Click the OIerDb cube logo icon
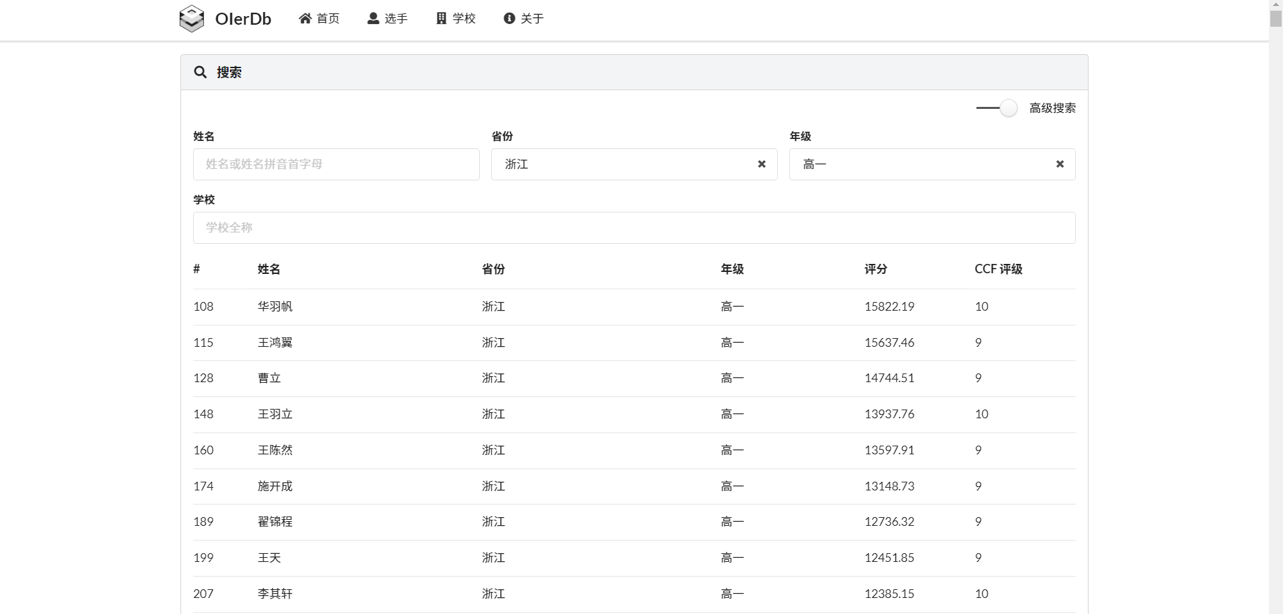1283x614 pixels. click(x=192, y=19)
